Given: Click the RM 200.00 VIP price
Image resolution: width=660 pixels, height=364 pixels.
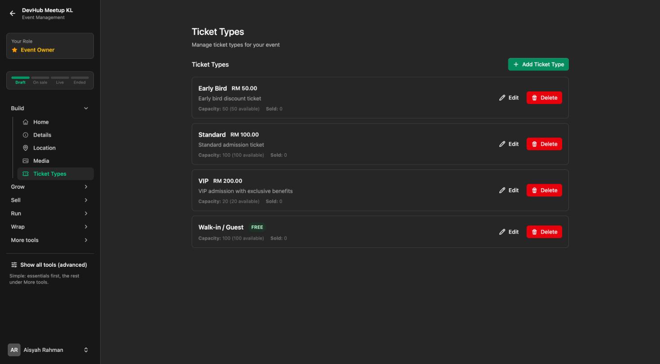Looking at the screenshot, I should coord(228,181).
